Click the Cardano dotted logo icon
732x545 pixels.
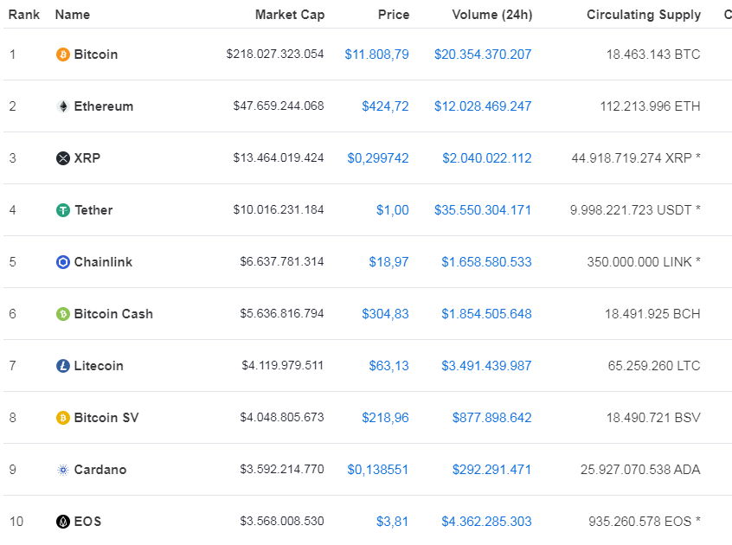[63, 470]
